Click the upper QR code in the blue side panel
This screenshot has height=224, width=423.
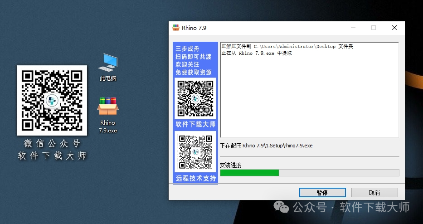click(x=195, y=98)
